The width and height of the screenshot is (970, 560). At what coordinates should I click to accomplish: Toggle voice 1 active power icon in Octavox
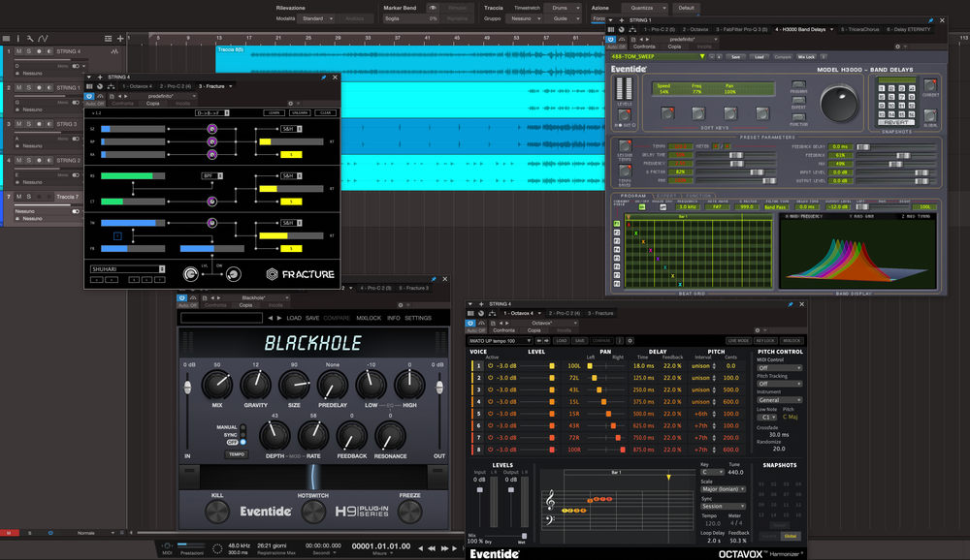(x=491, y=366)
